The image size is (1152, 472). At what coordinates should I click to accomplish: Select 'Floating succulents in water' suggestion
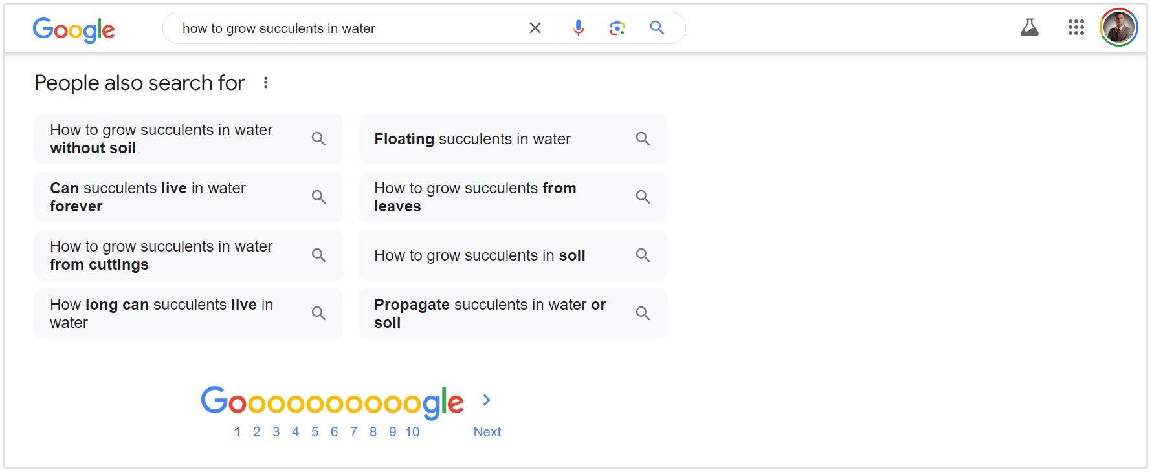(x=513, y=139)
